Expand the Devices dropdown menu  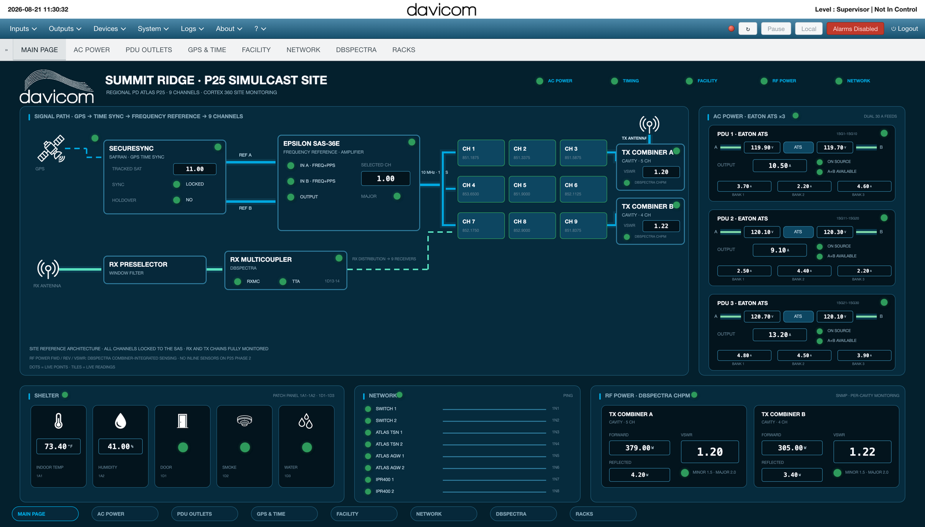click(x=109, y=29)
